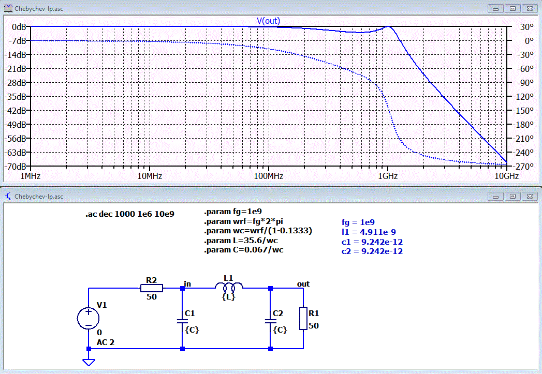Click the 50 value of R2
Image resolution: width=542 pixels, height=374 pixels.
pyautogui.click(x=151, y=296)
